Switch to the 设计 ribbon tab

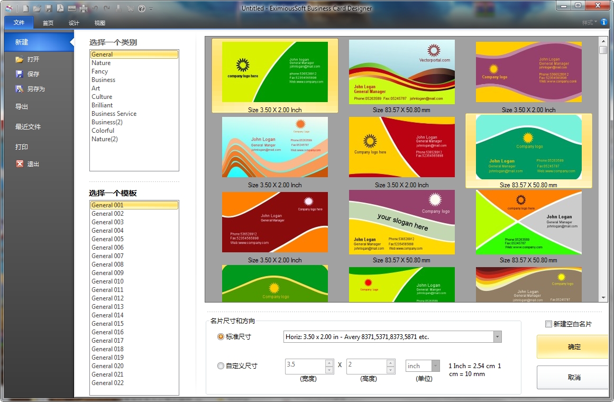click(x=74, y=23)
